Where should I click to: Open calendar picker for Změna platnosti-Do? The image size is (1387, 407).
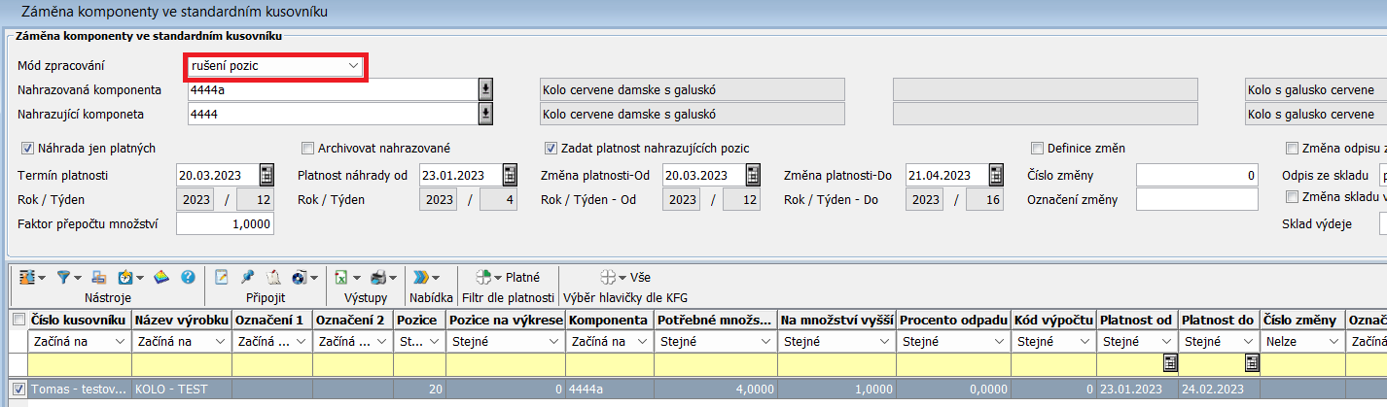pyautogui.click(x=995, y=176)
